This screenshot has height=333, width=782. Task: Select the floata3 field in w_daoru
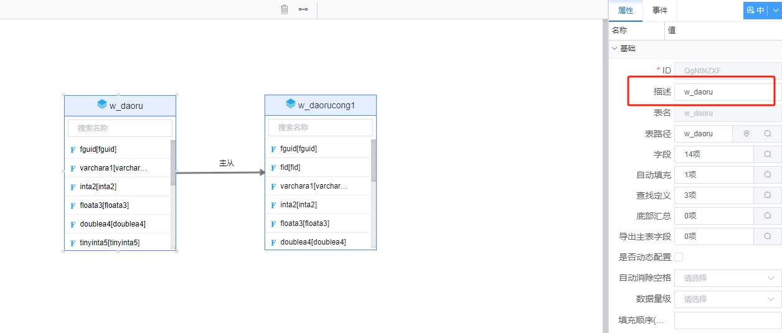(105, 205)
